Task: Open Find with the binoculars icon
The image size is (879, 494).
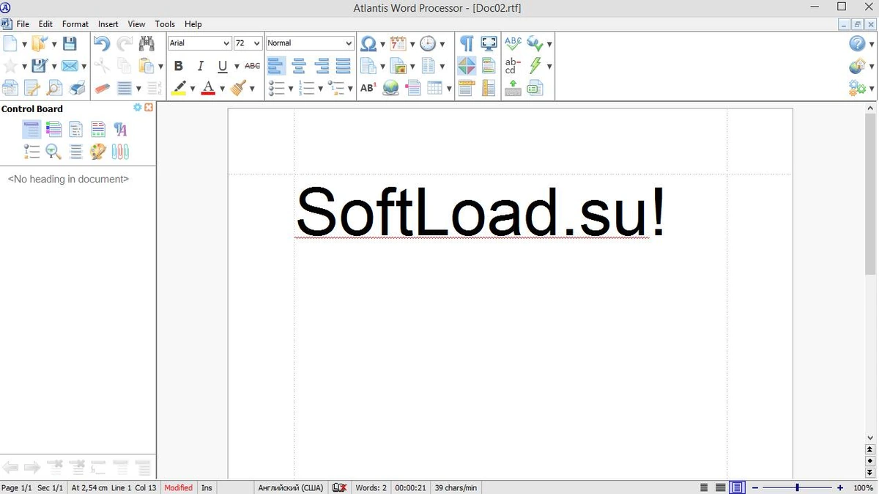Action: [x=146, y=43]
